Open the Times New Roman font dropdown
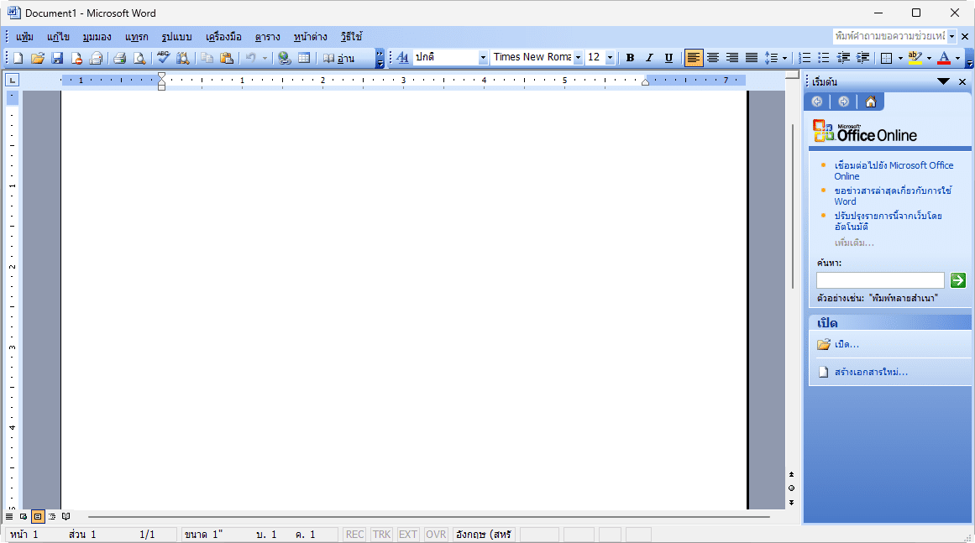Viewport: 975px width, 543px height. point(578,58)
